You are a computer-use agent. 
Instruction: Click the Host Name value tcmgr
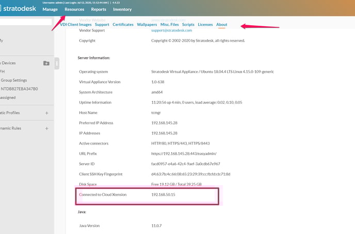(156, 113)
